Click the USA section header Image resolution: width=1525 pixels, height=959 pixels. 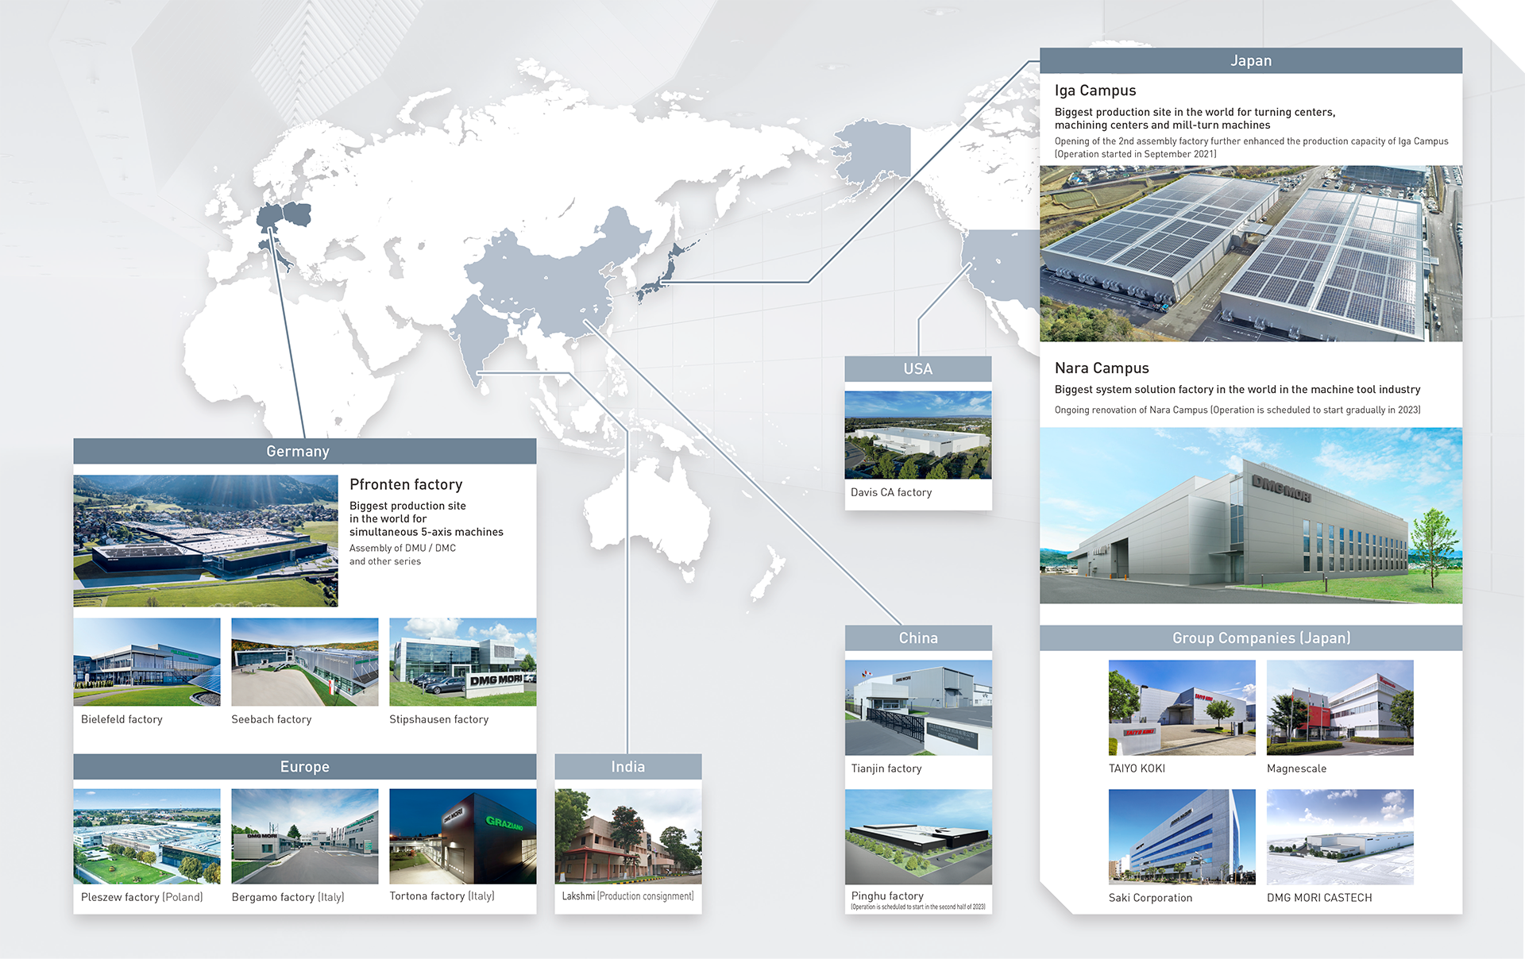918,369
